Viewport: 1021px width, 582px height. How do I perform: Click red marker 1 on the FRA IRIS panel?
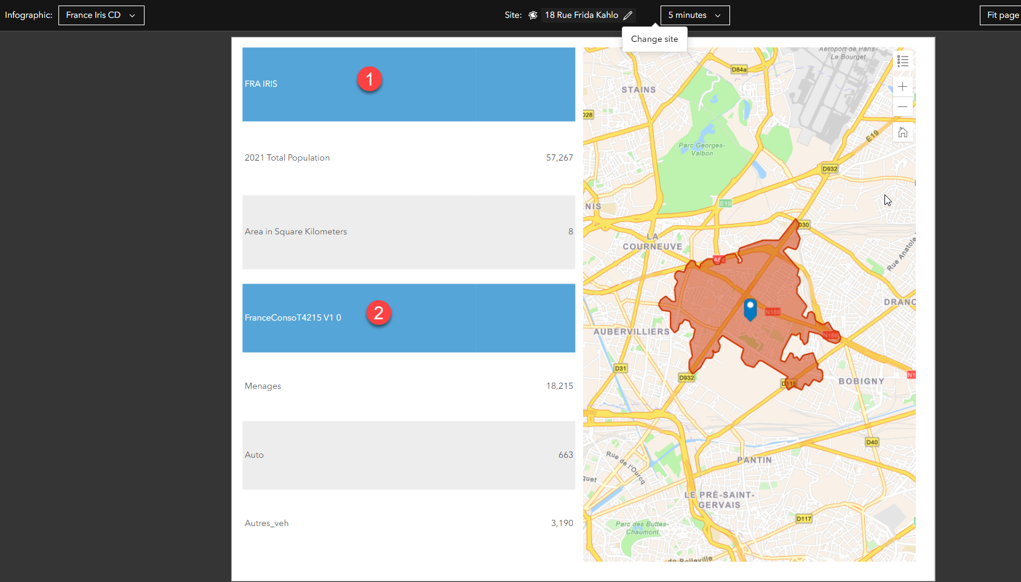tap(370, 79)
